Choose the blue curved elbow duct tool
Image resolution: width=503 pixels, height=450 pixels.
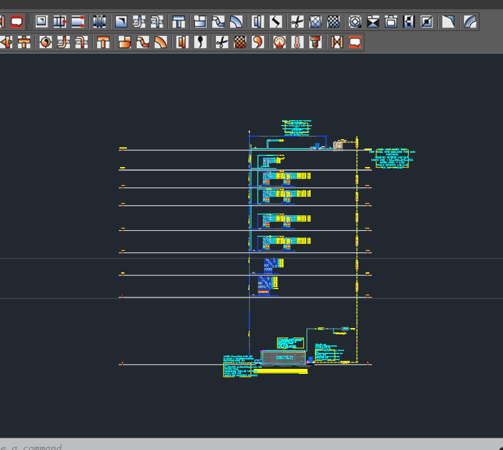[x=236, y=22]
